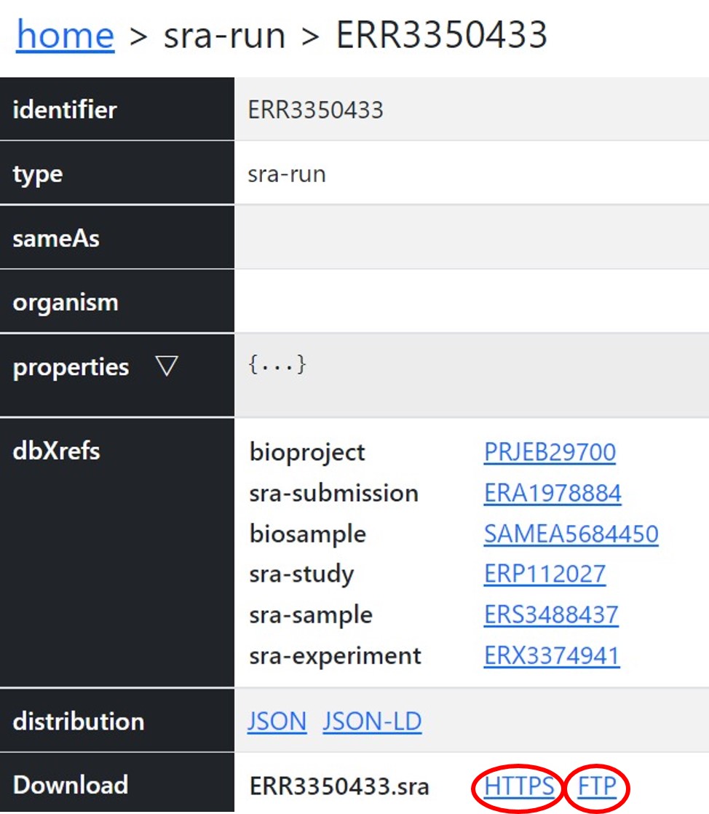The image size is (709, 814).
Task: Click the sra-sample label in dbXrefs
Action: point(311,616)
